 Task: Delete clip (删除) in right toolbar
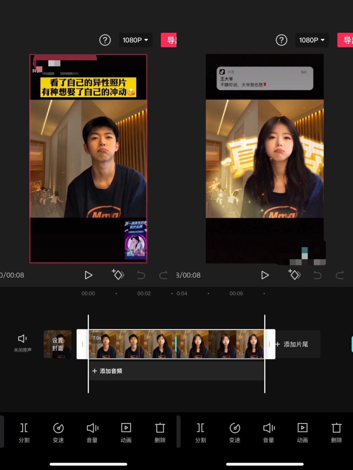coord(336,433)
